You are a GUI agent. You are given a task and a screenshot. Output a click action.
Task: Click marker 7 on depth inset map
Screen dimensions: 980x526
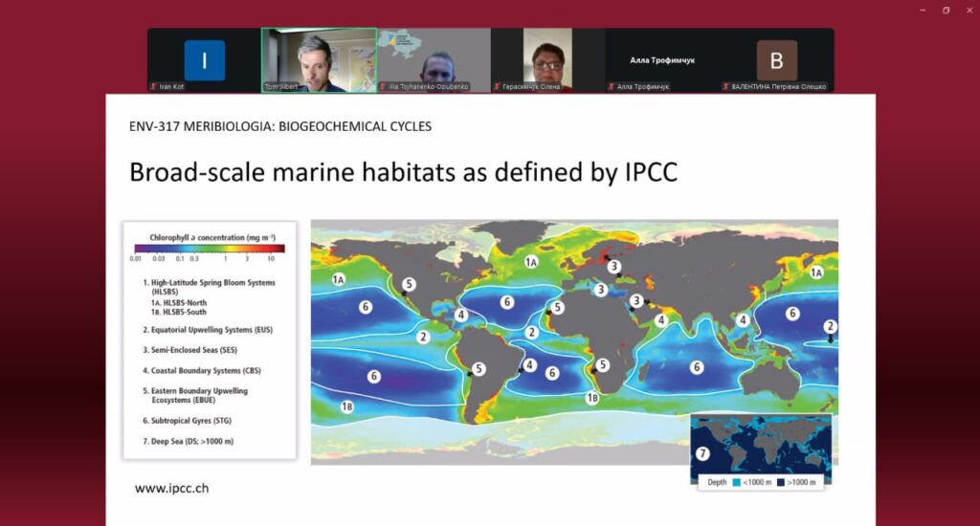coord(703,452)
